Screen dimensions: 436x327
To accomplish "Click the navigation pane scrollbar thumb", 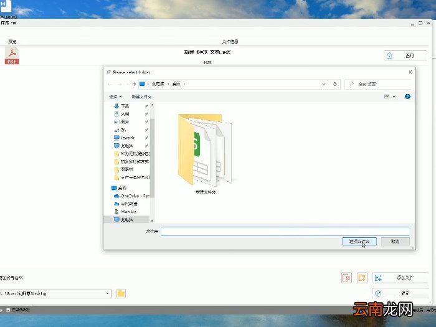I will pos(152,158).
